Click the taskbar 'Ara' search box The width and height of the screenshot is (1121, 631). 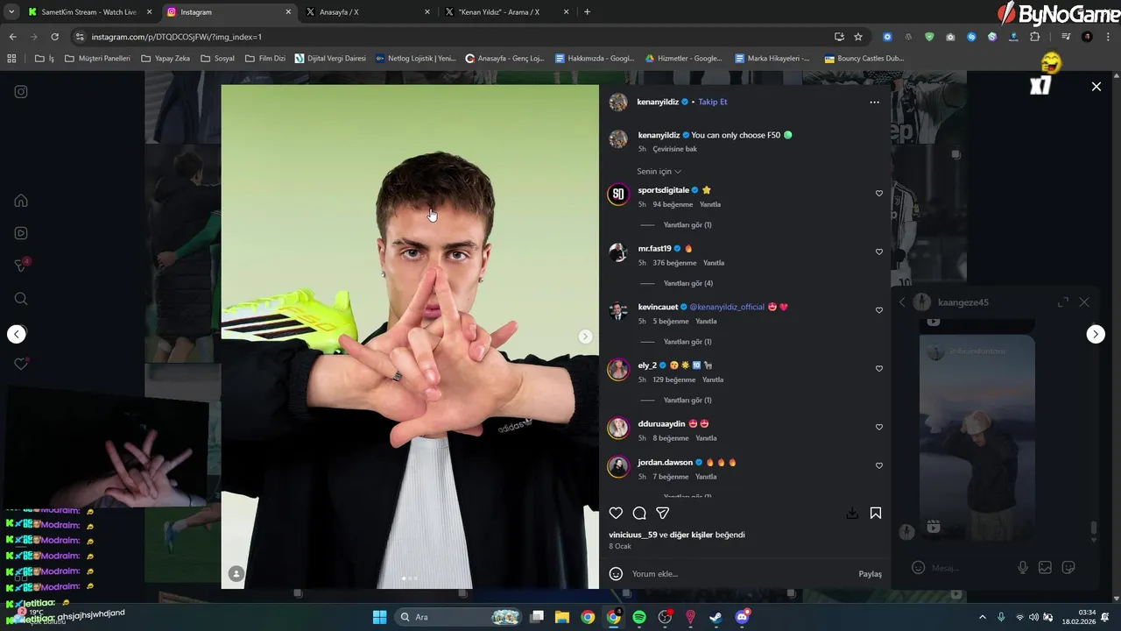tap(460, 617)
